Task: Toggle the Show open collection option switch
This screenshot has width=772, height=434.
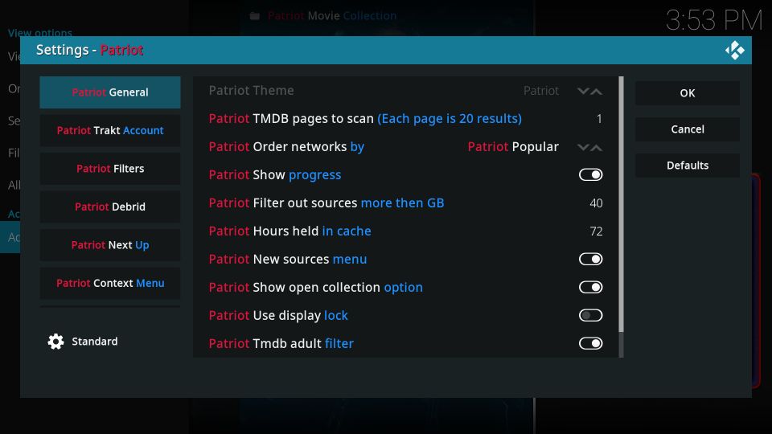Action: [x=590, y=287]
